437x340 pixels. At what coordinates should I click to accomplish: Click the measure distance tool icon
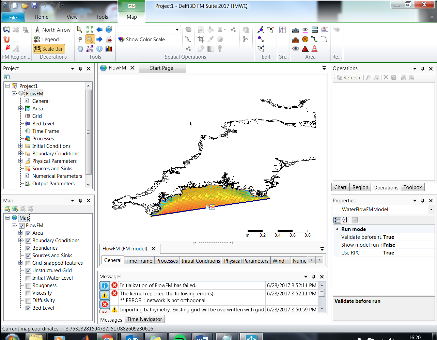(x=90, y=49)
